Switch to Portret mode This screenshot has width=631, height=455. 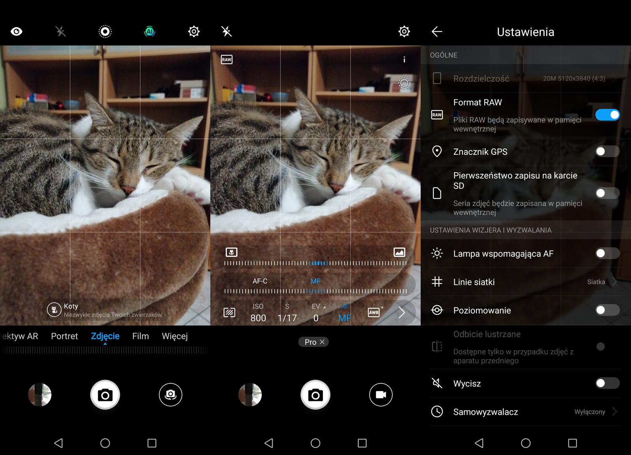tap(65, 336)
